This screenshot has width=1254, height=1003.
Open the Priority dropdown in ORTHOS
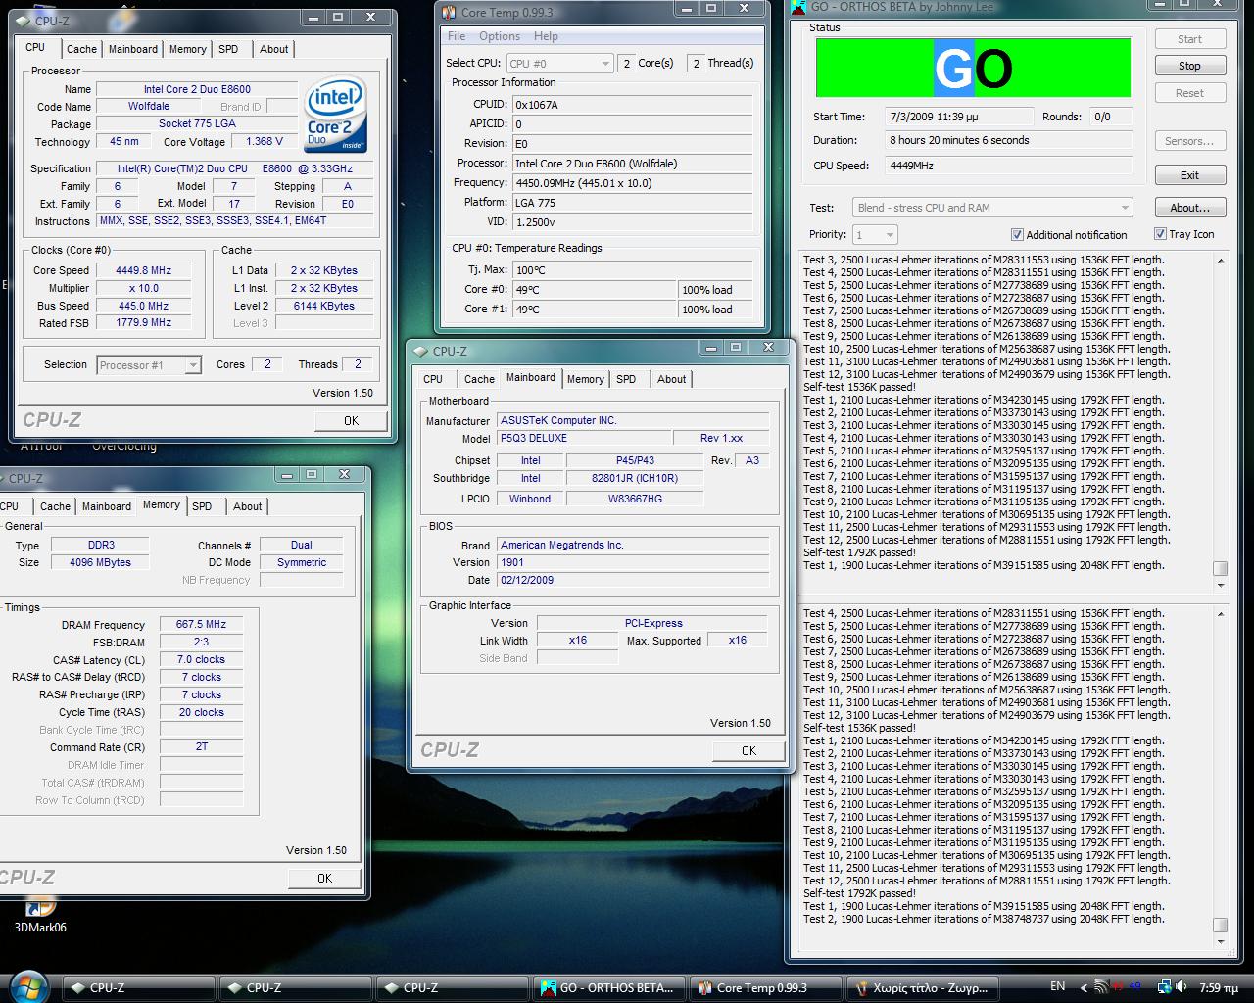click(x=875, y=235)
